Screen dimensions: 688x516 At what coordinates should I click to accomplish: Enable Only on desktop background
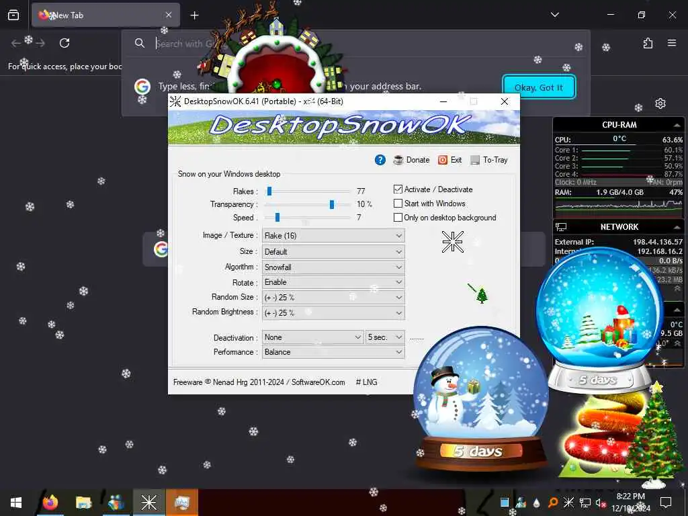click(x=398, y=218)
